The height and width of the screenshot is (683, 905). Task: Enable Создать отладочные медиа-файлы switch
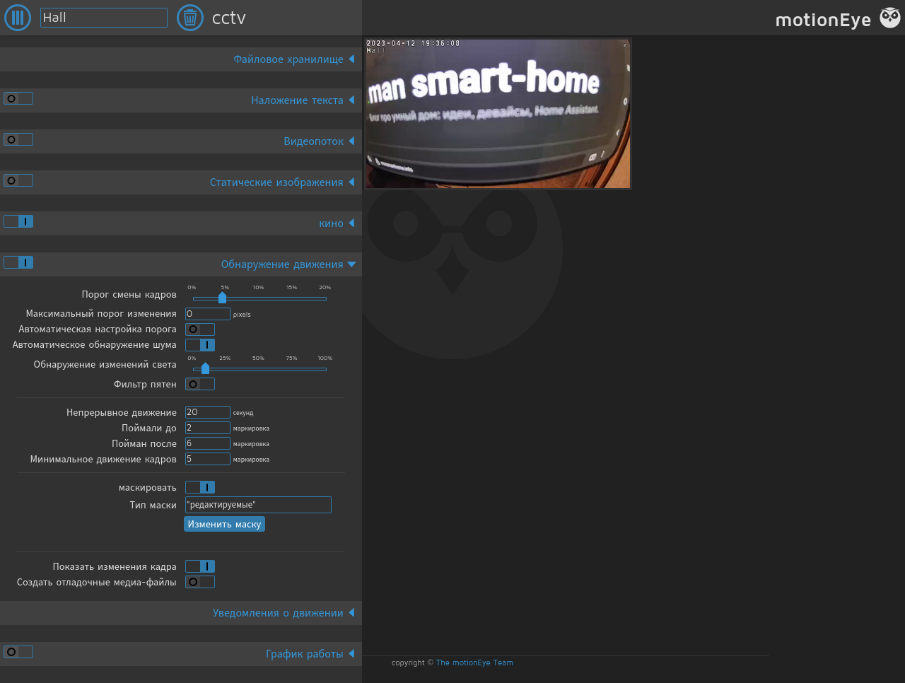(200, 583)
